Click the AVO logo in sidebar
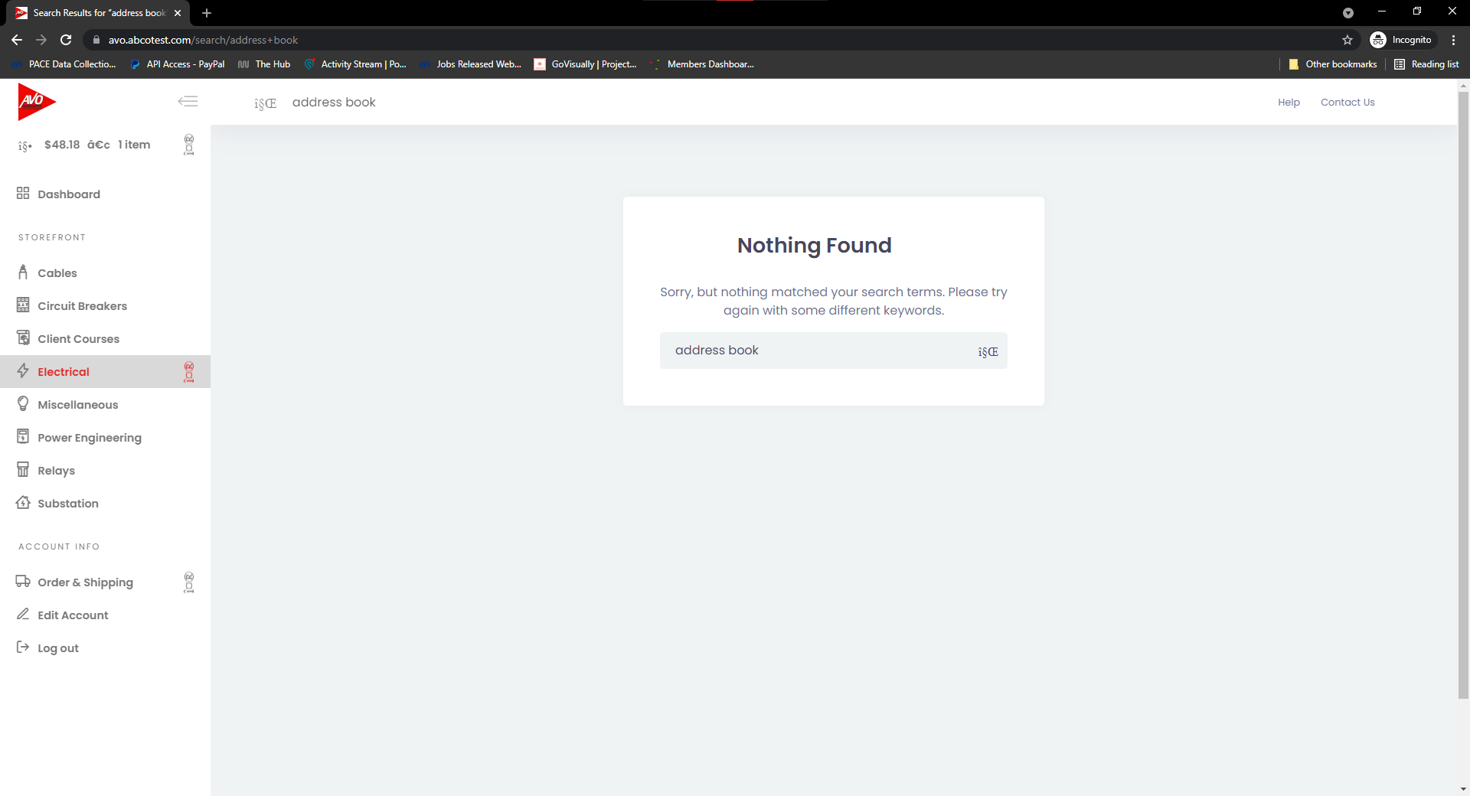This screenshot has height=796, width=1470. tap(36, 101)
